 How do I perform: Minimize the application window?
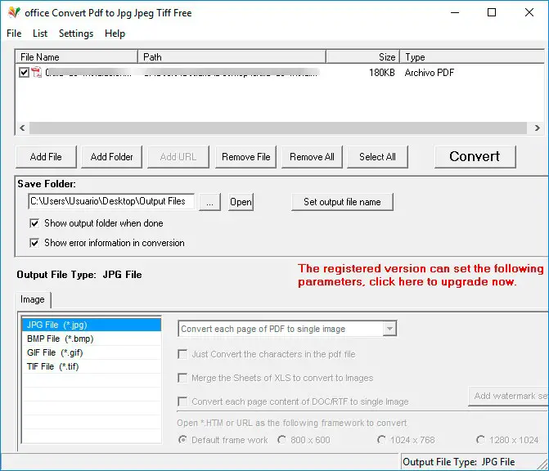pos(455,12)
